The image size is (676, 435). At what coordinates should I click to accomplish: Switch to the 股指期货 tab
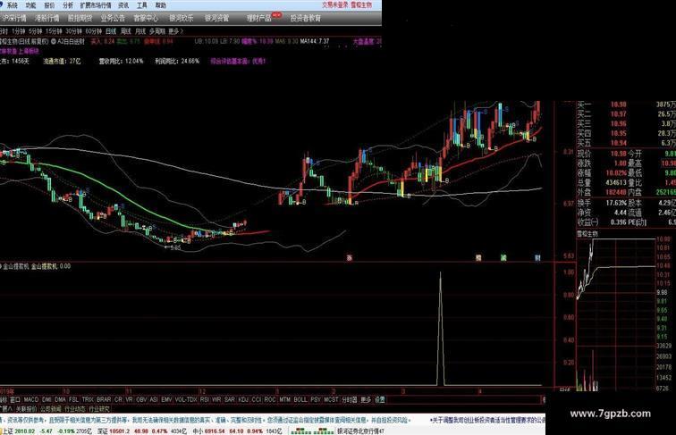(80, 18)
